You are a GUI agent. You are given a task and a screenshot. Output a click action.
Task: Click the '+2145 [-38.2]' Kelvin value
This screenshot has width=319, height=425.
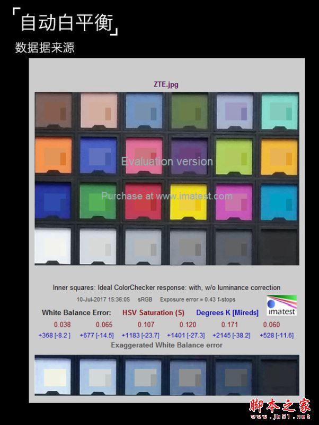pos(232,335)
